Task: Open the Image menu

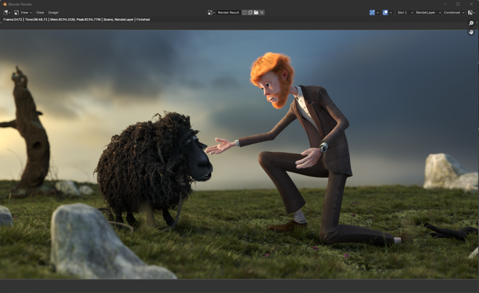Action: [x=53, y=12]
